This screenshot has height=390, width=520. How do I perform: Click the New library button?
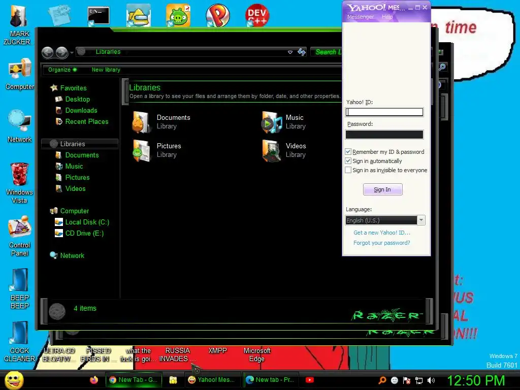point(106,70)
